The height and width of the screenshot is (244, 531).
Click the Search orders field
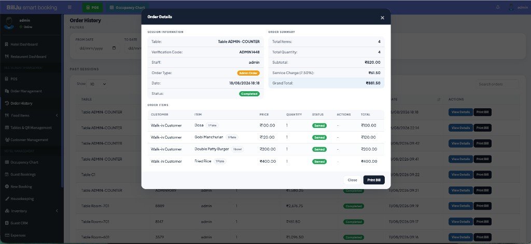pos(497,84)
